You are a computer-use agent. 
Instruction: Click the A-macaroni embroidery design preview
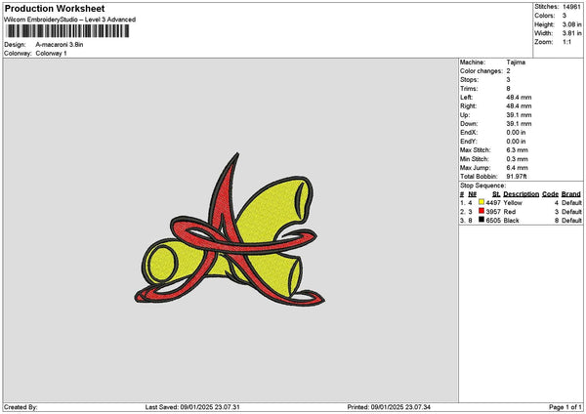pyautogui.click(x=230, y=229)
